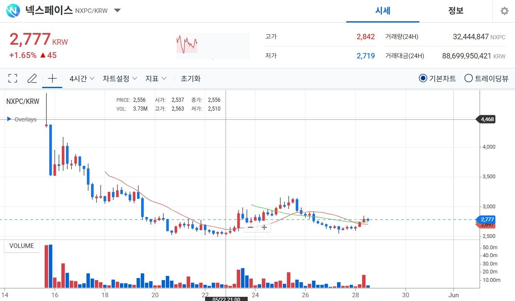Click the 거래대금(24H) label
Viewport: 515px width, 301px height.
pos(405,56)
